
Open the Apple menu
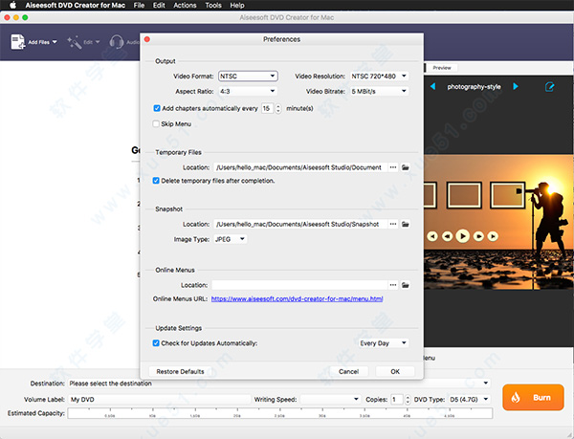pos(12,5)
